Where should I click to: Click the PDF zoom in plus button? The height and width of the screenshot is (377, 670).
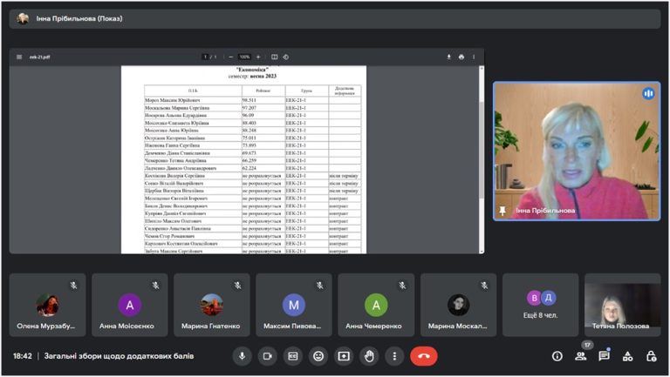click(x=258, y=57)
